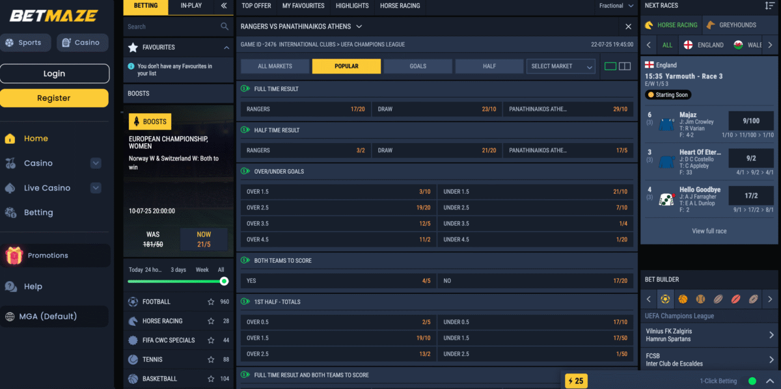Select MGA (Default) license globe
The image size is (781, 389).
(10, 317)
